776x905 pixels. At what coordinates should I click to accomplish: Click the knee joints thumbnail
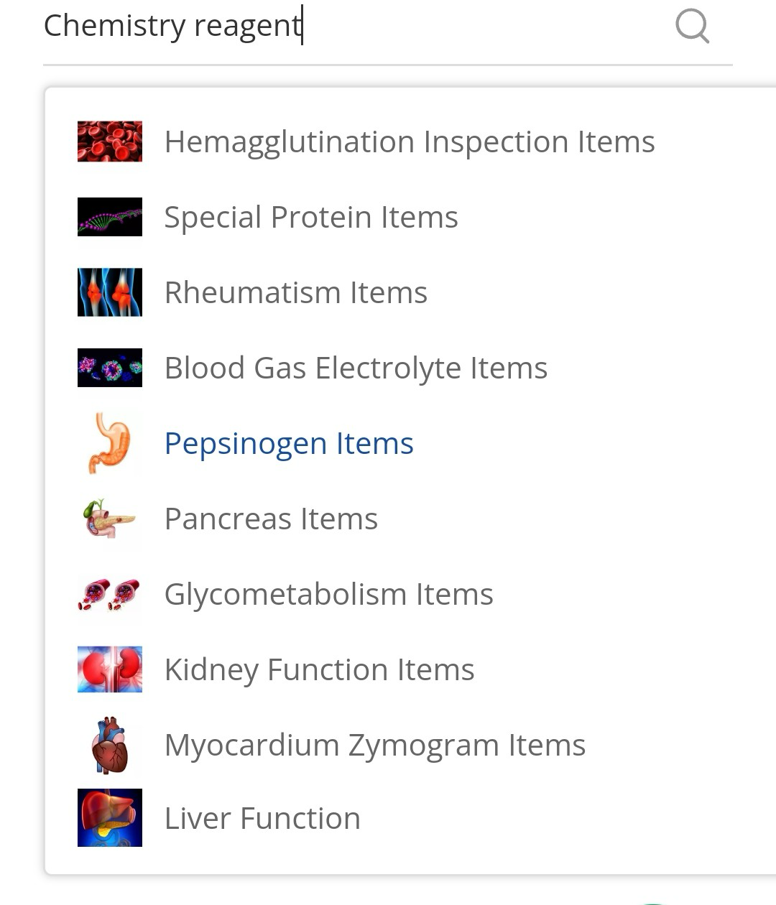(110, 292)
